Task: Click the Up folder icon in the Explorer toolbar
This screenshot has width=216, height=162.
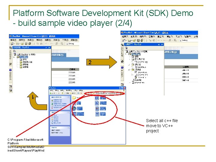Action: tap(62, 93)
